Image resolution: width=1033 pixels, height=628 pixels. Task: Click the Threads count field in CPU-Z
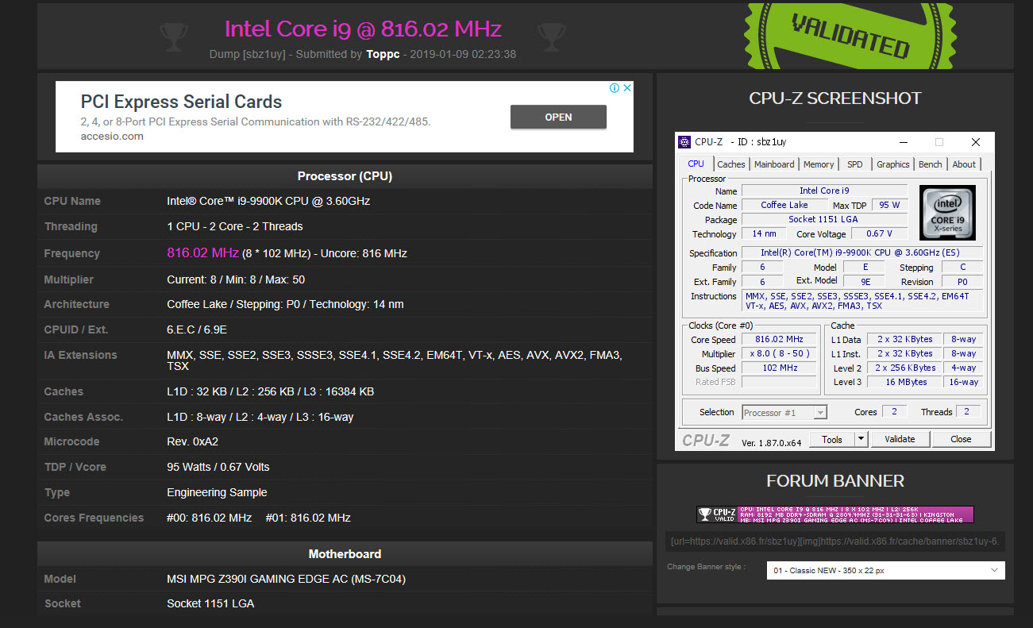coord(968,411)
